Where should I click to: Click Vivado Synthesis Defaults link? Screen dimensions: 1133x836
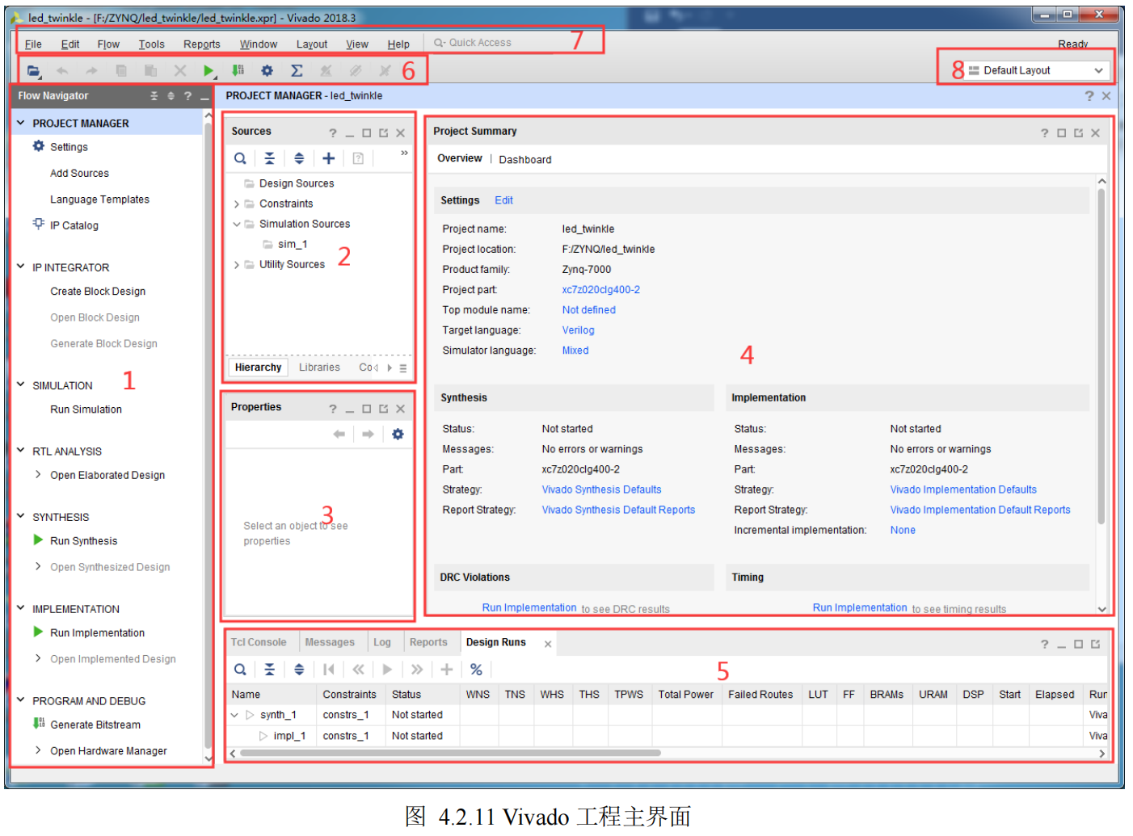(601, 489)
